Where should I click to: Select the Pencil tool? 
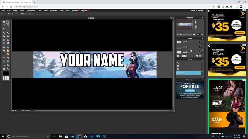tap(4, 33)
